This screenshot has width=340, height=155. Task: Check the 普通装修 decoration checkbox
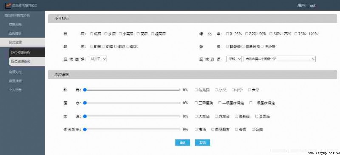pos(243,46)
